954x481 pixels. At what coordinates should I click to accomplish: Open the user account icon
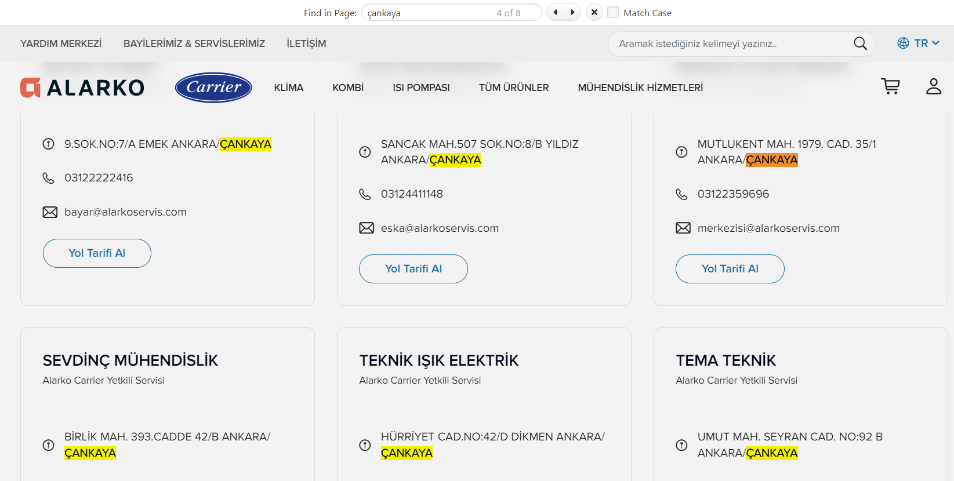[934, 86]
